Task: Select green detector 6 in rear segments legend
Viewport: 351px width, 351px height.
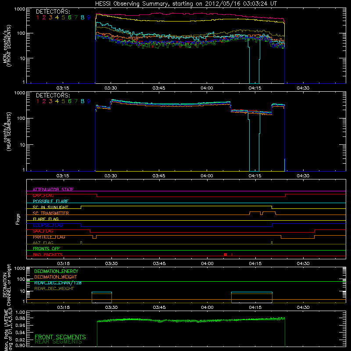Action: tap(70, 101)
